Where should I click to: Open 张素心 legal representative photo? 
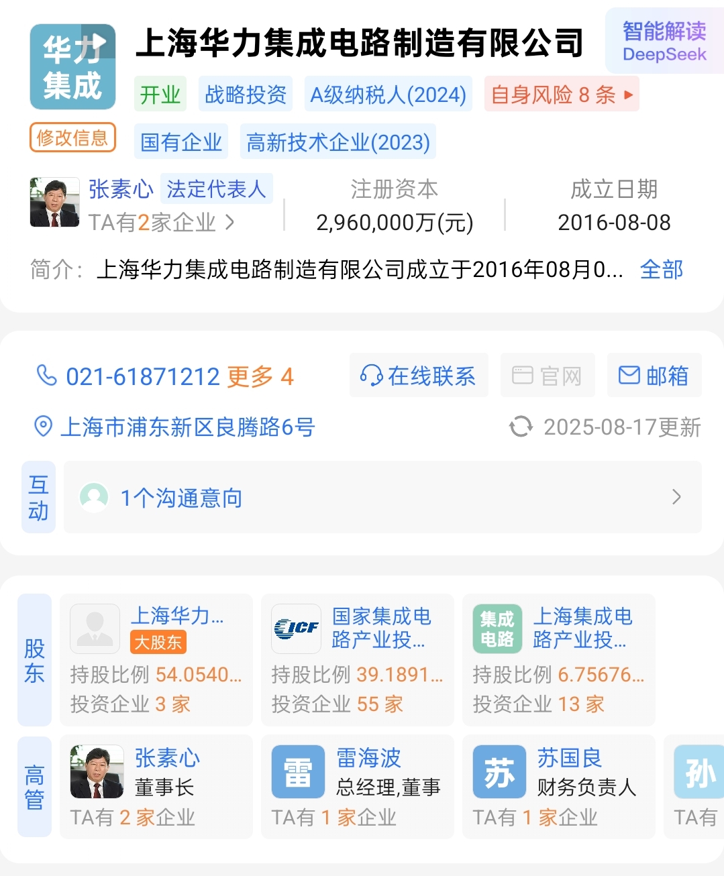pos(54,202)
